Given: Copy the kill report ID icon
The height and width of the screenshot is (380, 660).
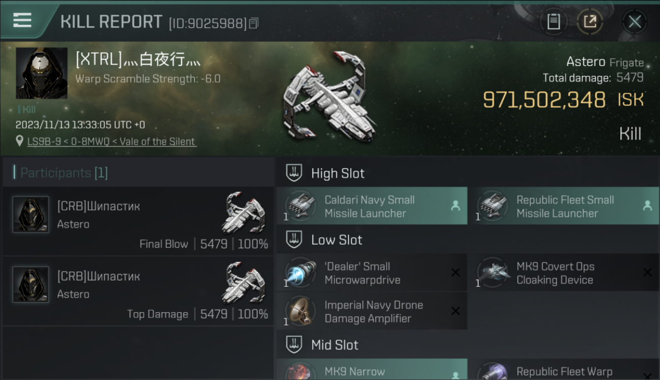Looking at the screenshot, I should (x=254, y=23).
